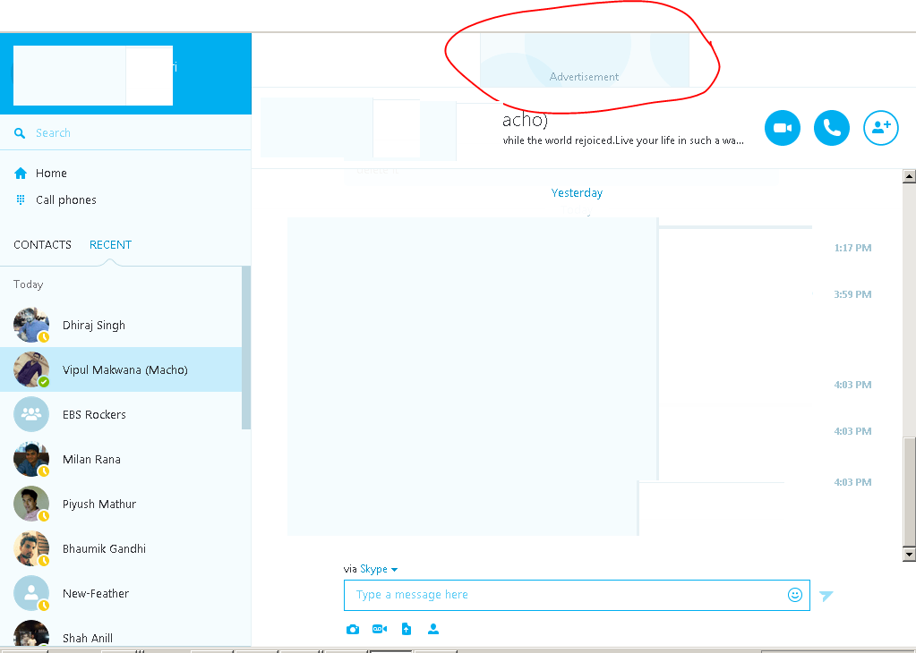Screen dimensions: 916x653
Task: Add people to this conversation
Action: [880, 128]
